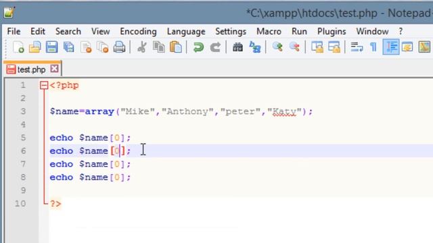433x243 pixels.
Task: Open the Search menu
Action: click(x=68, y=32)
